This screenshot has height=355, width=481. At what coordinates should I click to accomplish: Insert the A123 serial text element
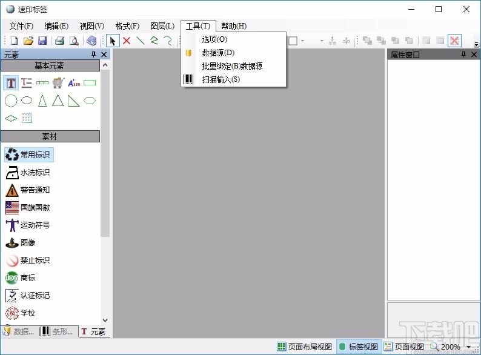click(74, 83)
